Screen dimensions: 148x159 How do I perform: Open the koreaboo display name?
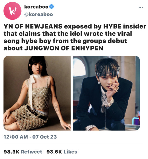(36, 7)
